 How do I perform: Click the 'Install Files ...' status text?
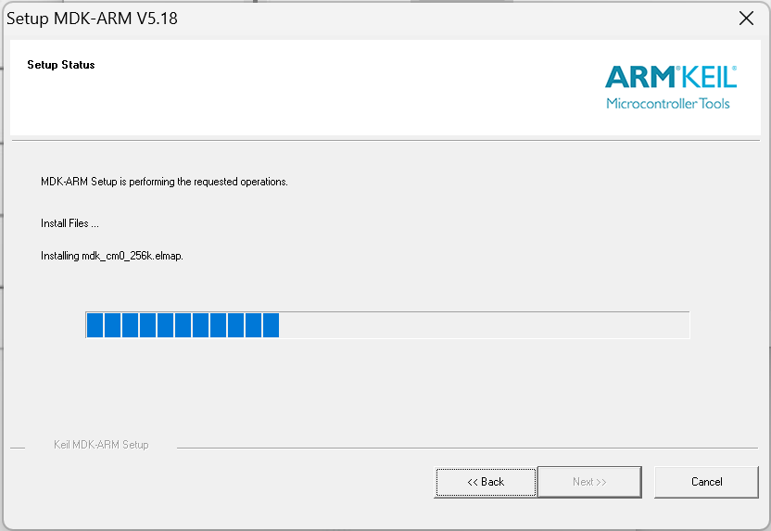coord(70,223)
